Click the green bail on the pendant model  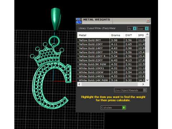56,20
